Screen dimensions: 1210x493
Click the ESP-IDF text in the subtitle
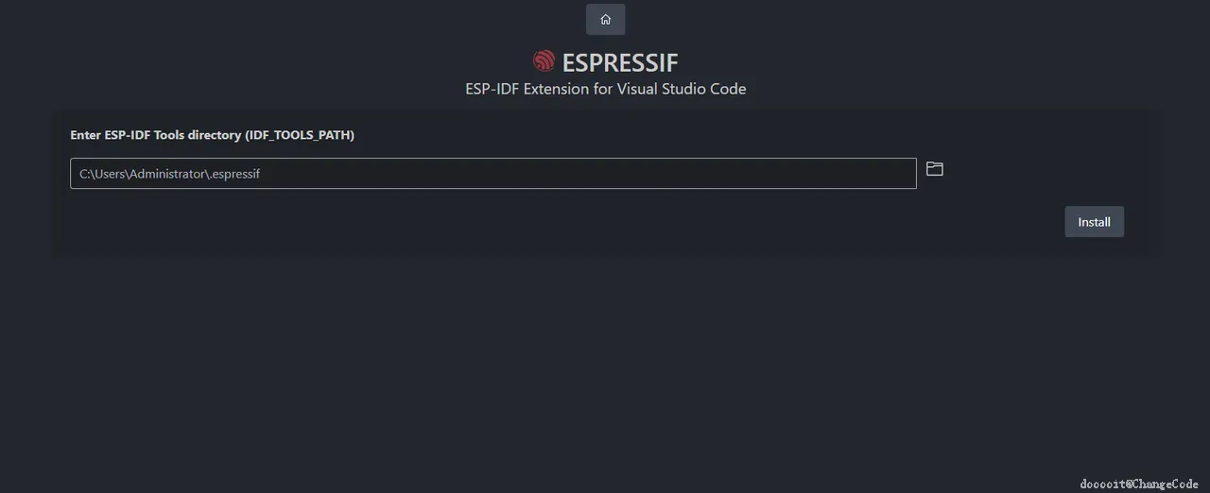click(492, 89)
